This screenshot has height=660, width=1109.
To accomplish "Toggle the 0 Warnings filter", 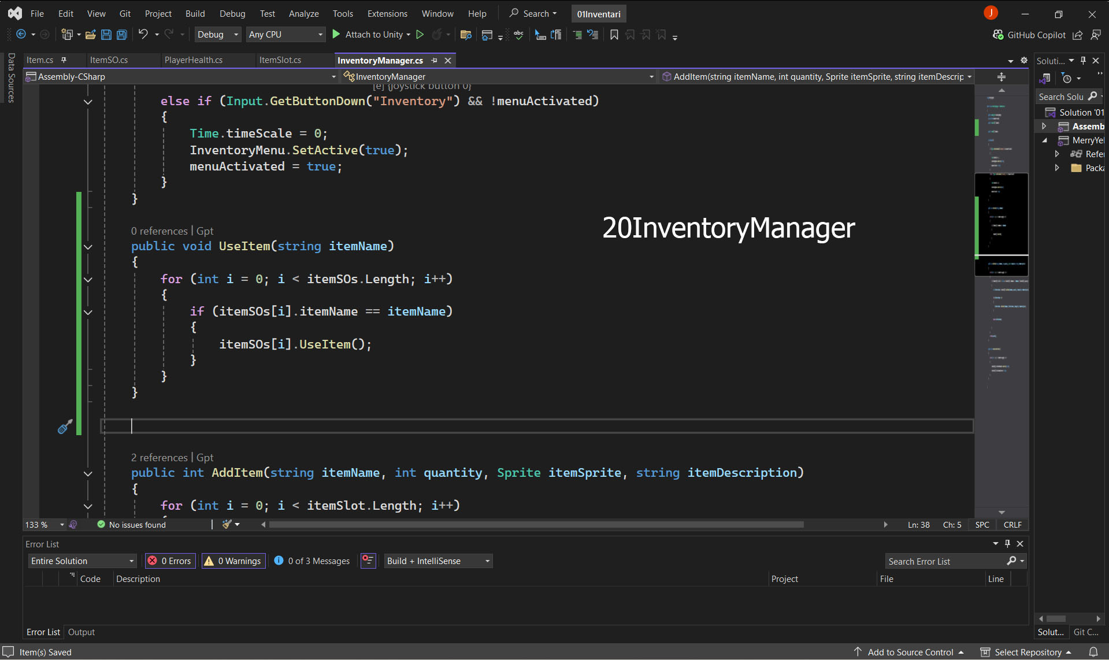I will point(233,561).
